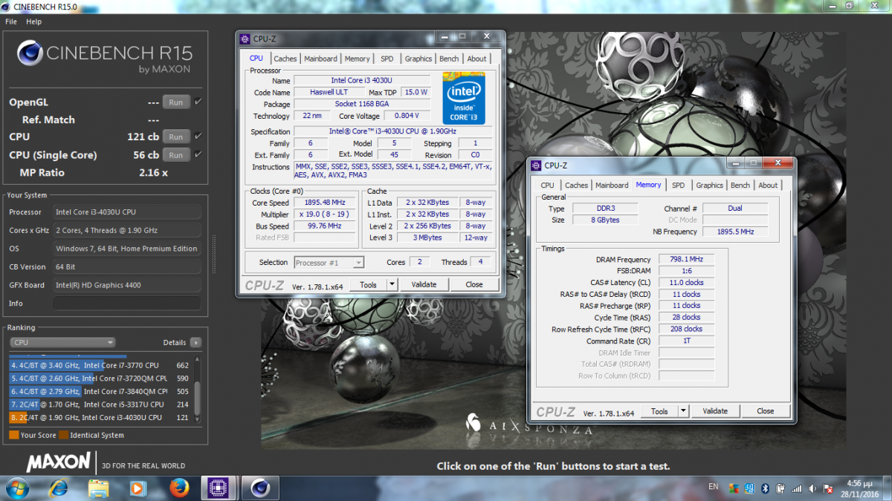Toggle the OpenGL test checkmark
The width and height of the screenshot is (892, 501).
click(x=198, y=102)
